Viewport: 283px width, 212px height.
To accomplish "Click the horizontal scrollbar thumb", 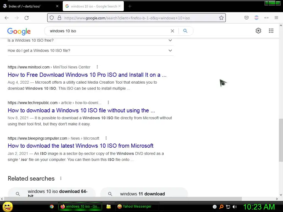I will click(123, 199).
